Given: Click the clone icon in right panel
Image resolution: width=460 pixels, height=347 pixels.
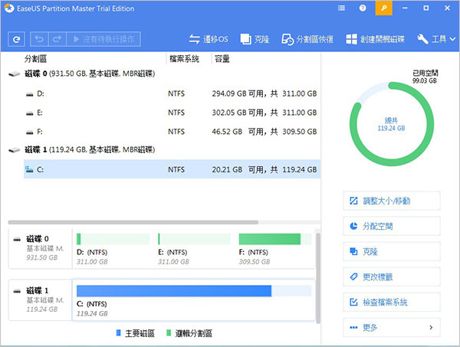Looking at the screenshot, I should [353, 251].
